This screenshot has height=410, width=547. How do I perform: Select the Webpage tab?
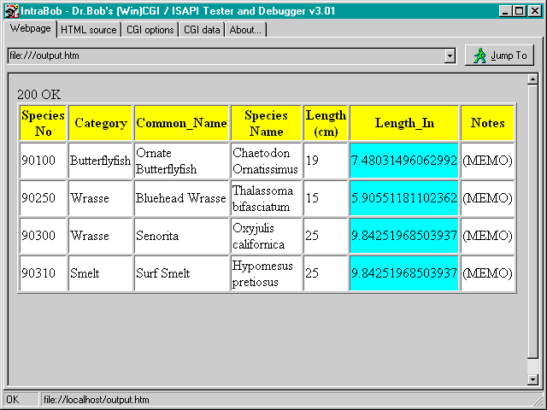click(31, 29)
